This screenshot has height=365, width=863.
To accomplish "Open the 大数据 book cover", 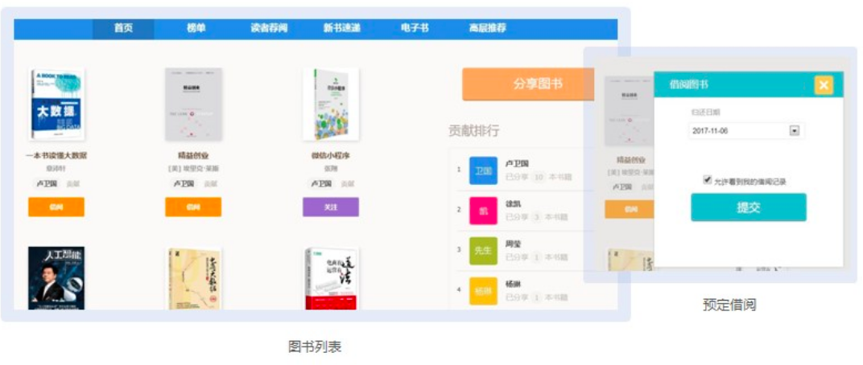I will pyautogui.click(x=56, y=104).
